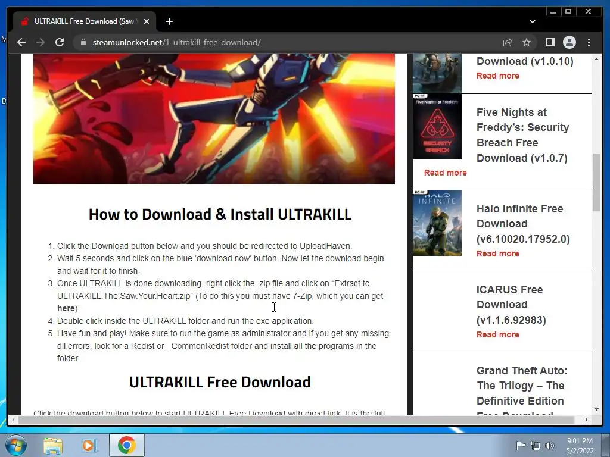Open Action Center flag icon
This screenshot has width=610, height=457.
point(520,445)
